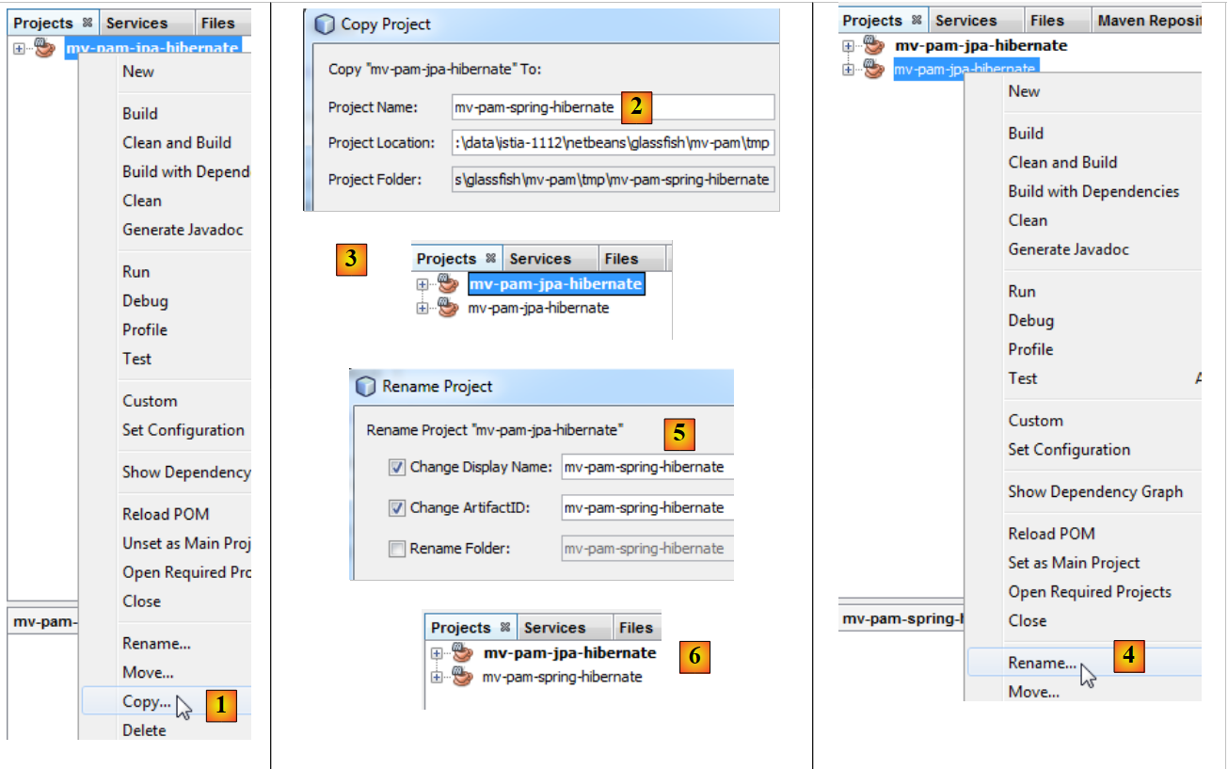
Task: Select the mv-pam-spring-hibernate project in the tree
Action: [562, 677]
